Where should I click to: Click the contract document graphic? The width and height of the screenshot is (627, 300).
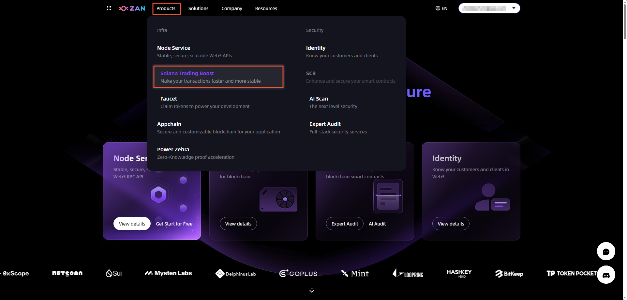tap(388, 196)
